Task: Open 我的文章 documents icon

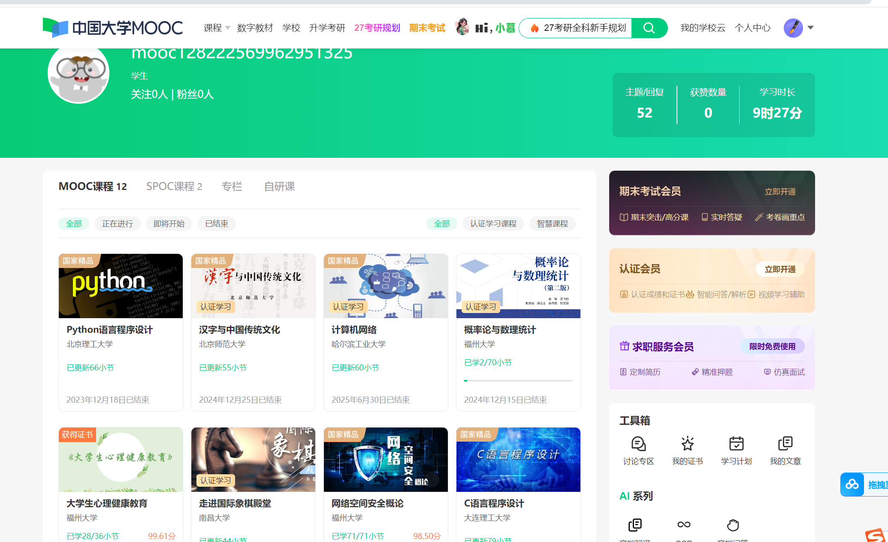Action: tap(785, 444)
